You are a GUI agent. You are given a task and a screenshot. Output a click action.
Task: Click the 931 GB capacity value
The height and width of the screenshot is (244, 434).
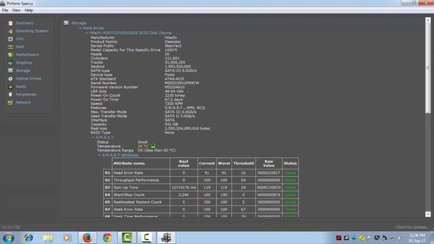coord(172,125)
